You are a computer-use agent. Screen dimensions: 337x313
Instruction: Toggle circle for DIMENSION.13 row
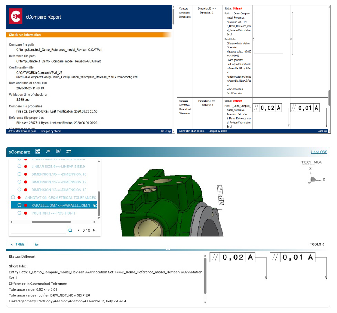click(x=19, y=189)
